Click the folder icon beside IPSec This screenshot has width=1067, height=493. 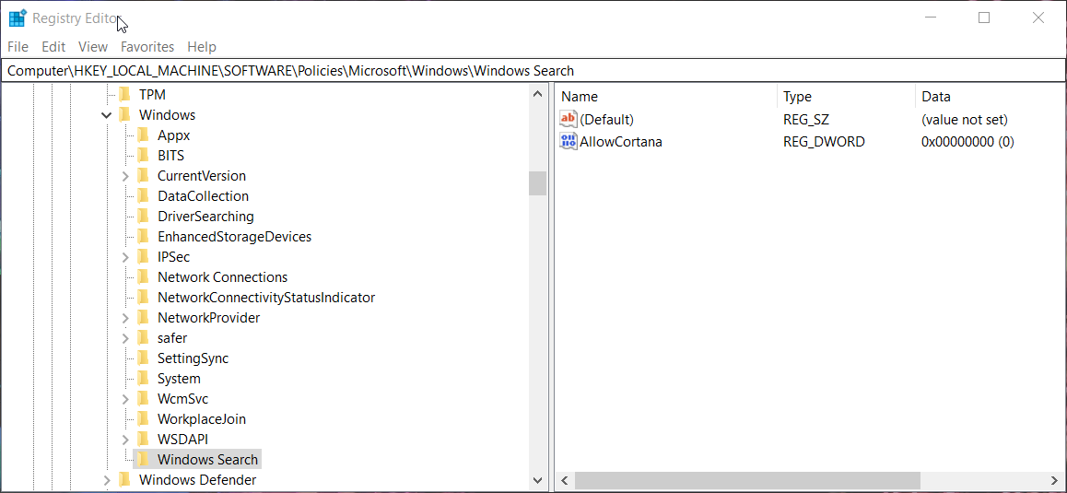point(142,257)
